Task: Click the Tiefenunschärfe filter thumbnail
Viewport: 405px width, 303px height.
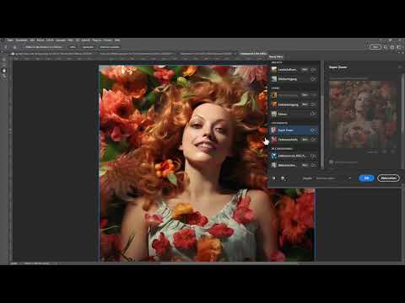Action: [274, 140]
